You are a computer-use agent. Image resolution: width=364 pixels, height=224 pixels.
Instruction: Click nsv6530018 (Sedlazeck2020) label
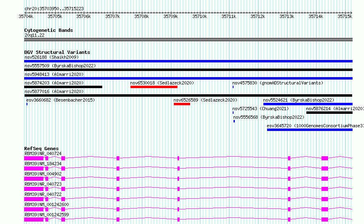tap(162, 83)
